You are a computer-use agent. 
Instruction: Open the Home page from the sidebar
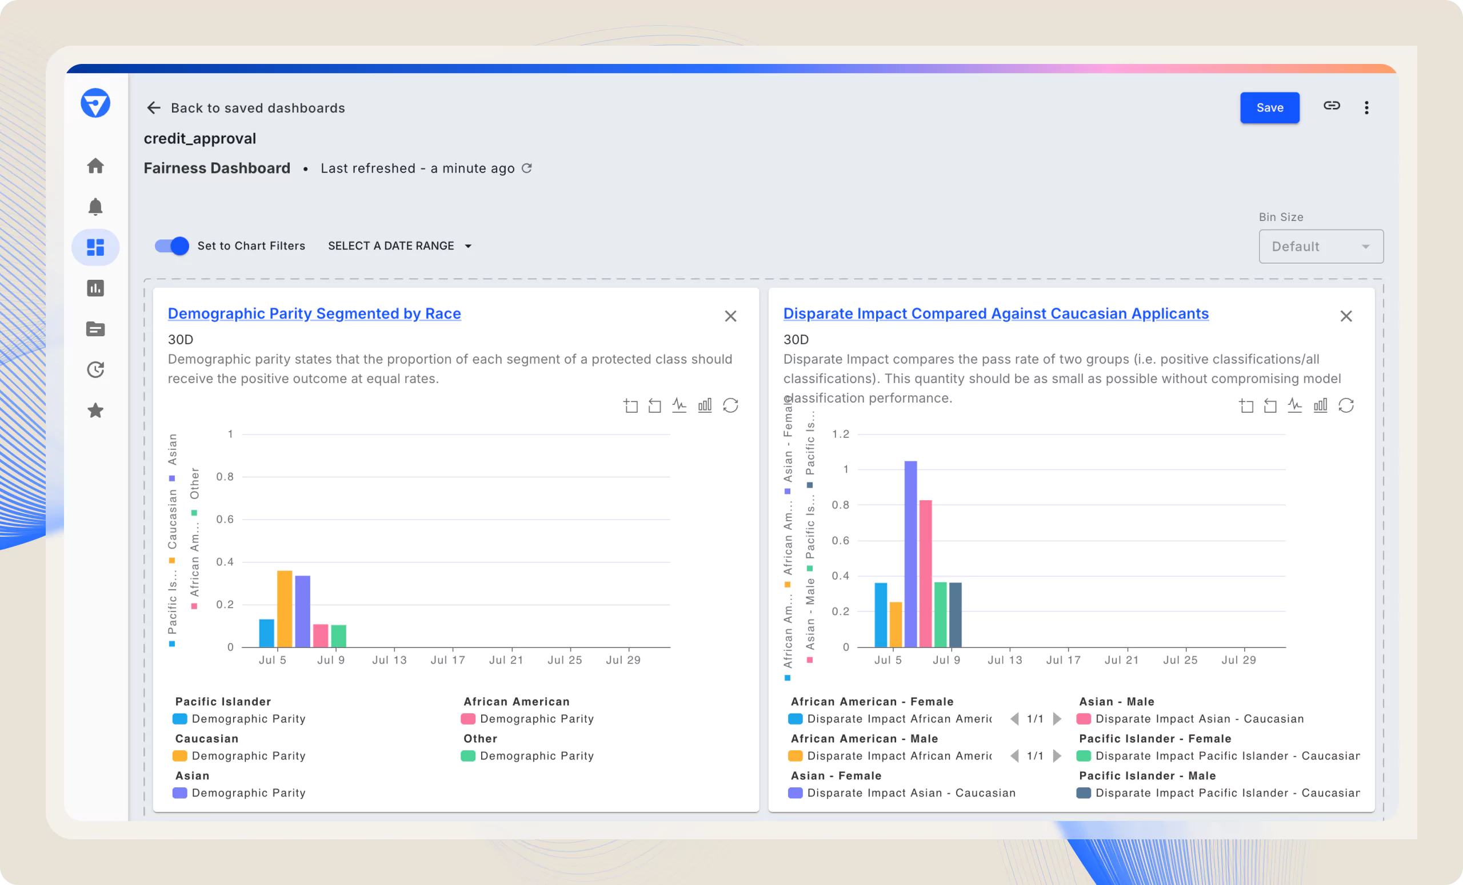95,166
